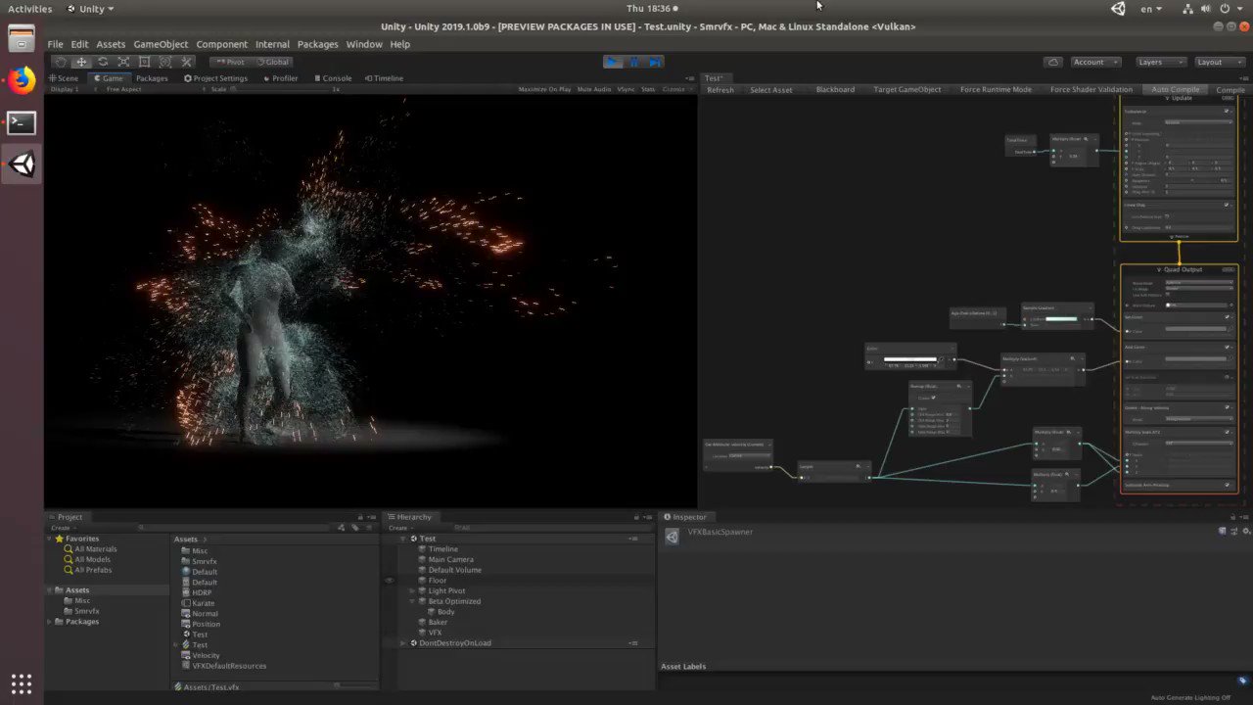Screen dimensions: 1253x705
Task: Expand the Light Pivot hierarchy item
Action: click(x=411, y=590)
